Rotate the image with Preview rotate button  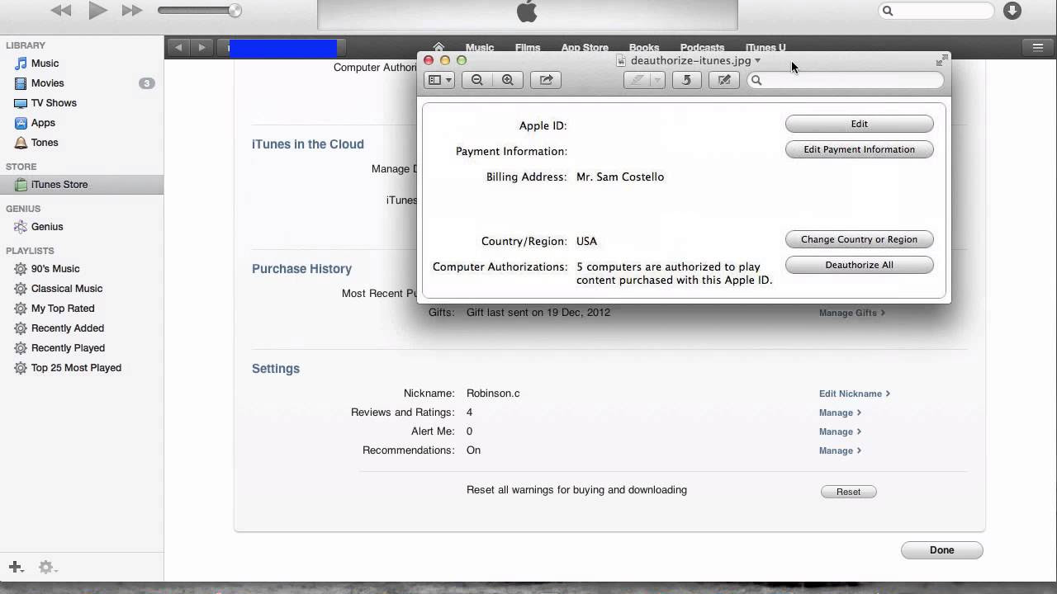(x=686, y=80)
